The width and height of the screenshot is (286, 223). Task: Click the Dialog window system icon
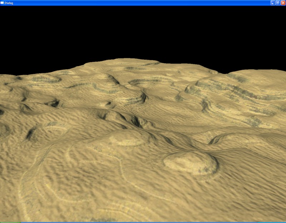(2, 3)
